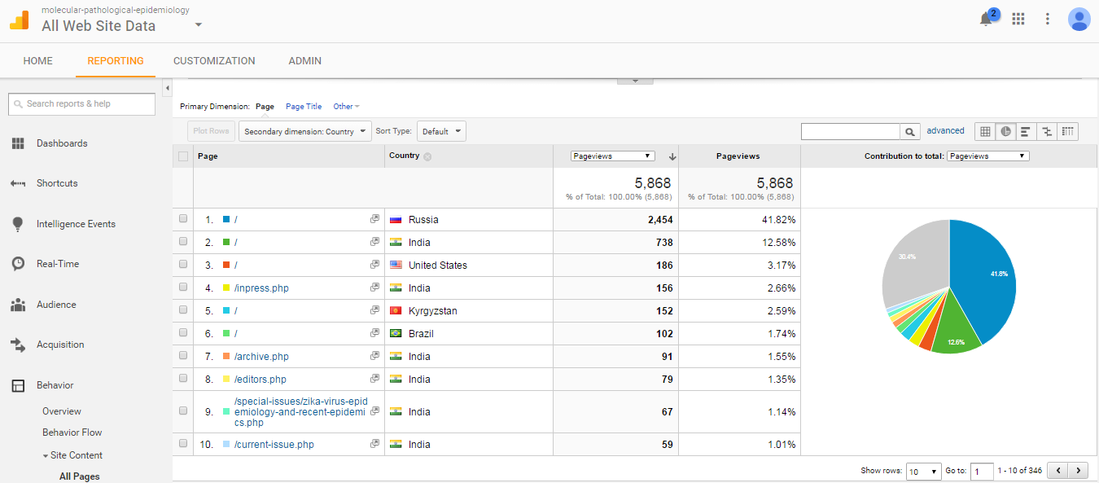Open the ADMIN tab

[305, 61]
